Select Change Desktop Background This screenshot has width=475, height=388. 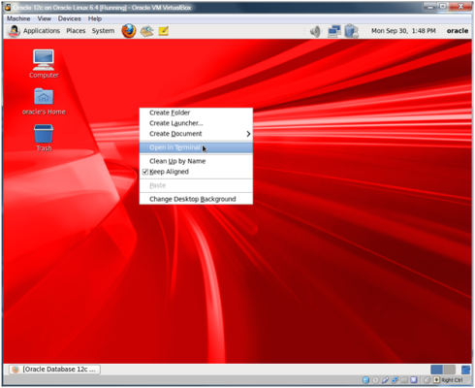click(x=196, y=199)
